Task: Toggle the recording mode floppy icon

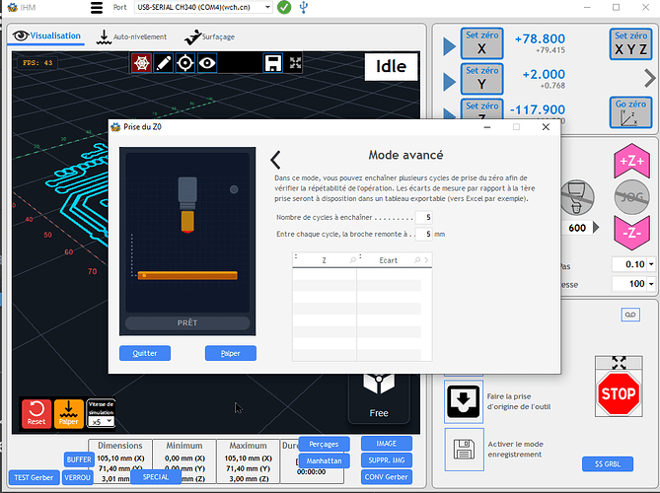Action: tap(464, 450)
